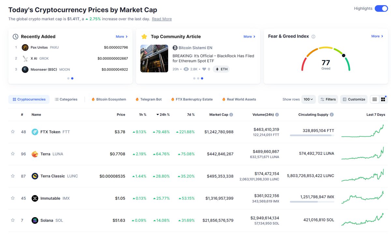Click Immutable price $1.05
Image resolution: width=391 pixels, height=235 pixels.
click(120, 198)
